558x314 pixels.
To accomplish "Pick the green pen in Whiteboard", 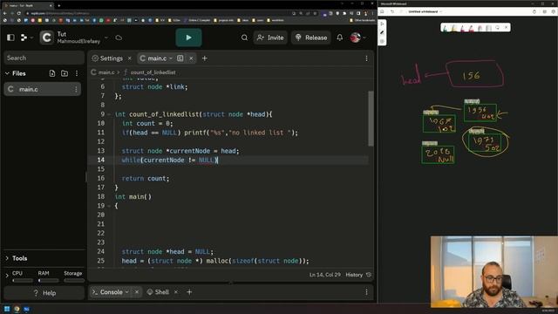I will point(446,28).
